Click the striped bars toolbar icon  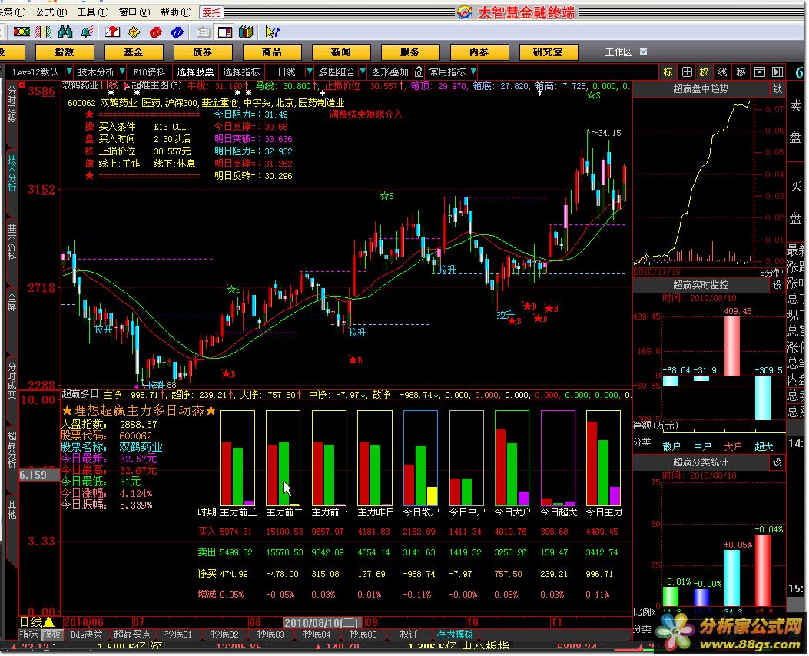click(x=43, y=32)
